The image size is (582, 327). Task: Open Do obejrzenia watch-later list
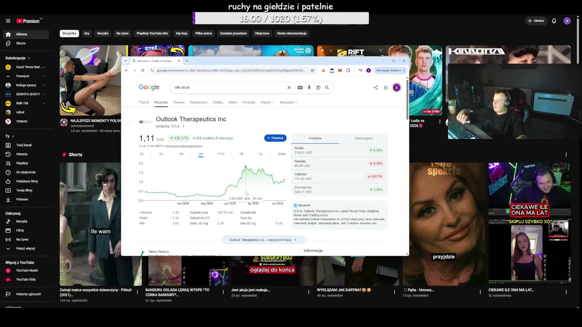[x=26, y=173]
